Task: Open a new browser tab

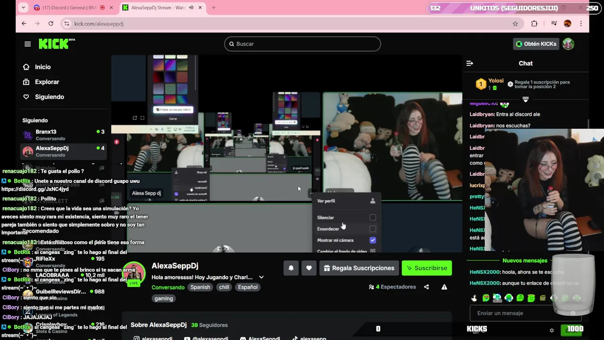Action: [214, 8]
